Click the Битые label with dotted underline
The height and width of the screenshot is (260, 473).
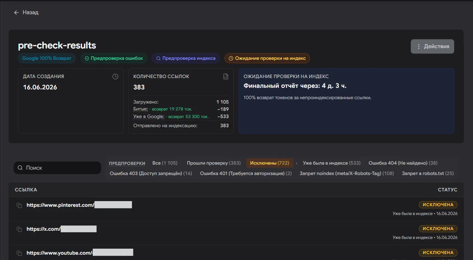[141, 109]
